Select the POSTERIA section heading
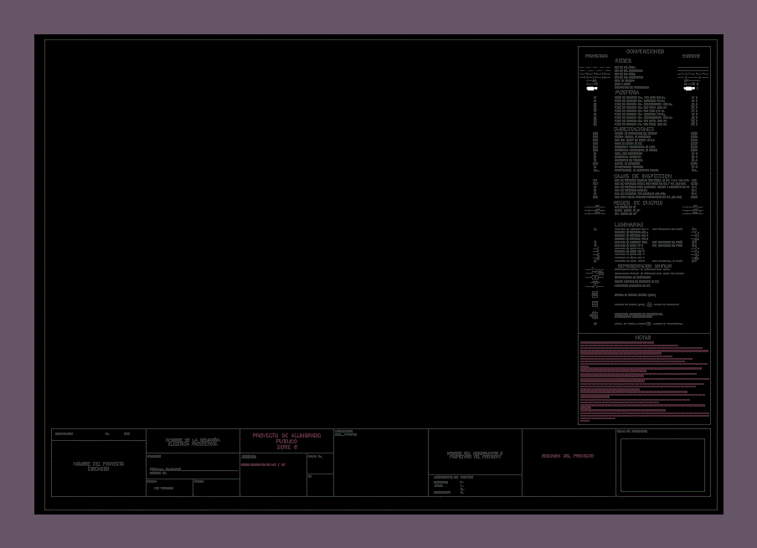 (626, 92)
